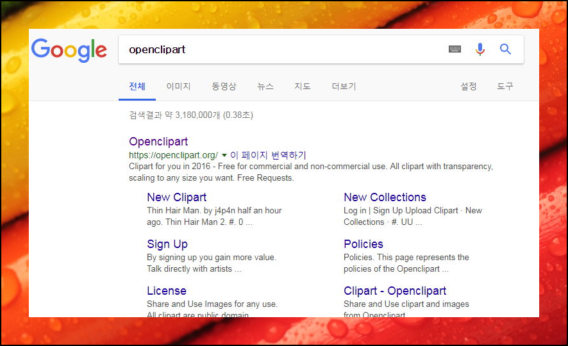Open the 지도 tab
This screenshot has width=568, height=346.
click(303, 86)
